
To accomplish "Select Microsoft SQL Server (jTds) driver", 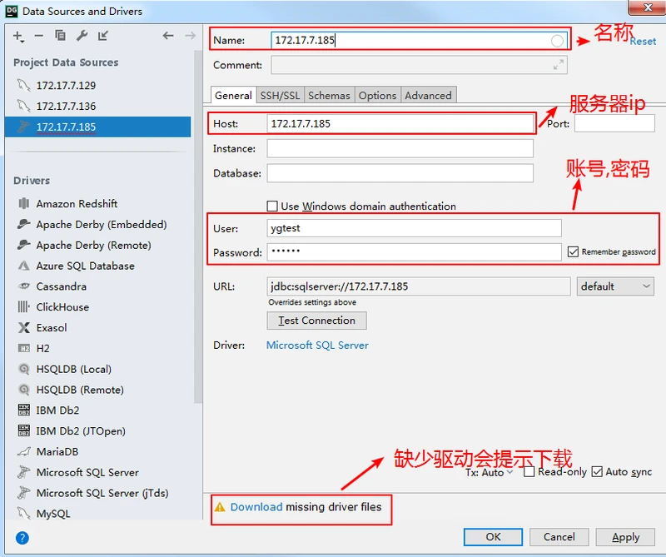I will pos(102,493).
